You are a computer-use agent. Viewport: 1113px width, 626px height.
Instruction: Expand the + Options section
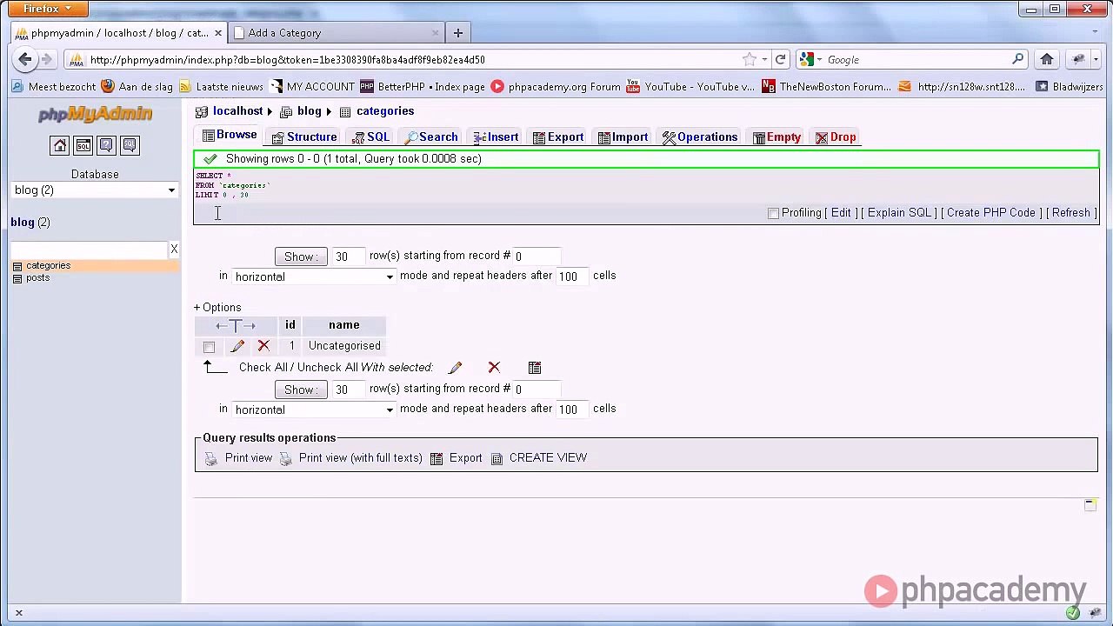(217, 308)
